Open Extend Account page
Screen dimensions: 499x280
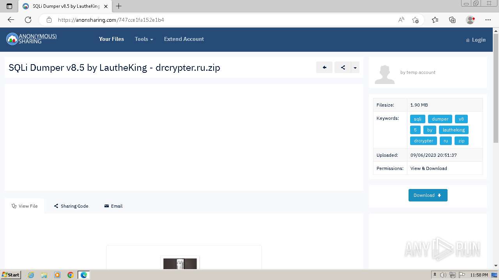pyautogui.click(x=184, y=39)
